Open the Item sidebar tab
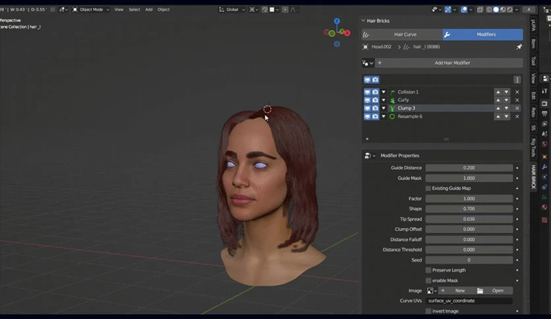 (533, 43)
